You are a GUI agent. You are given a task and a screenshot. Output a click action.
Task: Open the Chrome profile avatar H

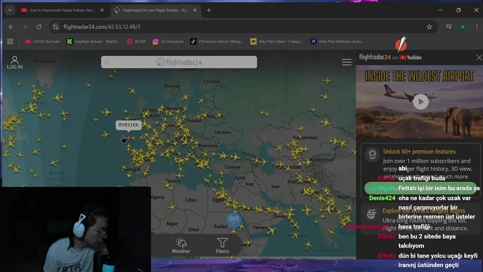coord(463,27)
